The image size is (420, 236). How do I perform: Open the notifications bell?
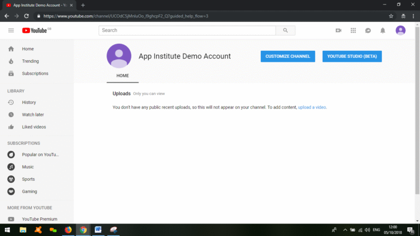coord(383,31)
